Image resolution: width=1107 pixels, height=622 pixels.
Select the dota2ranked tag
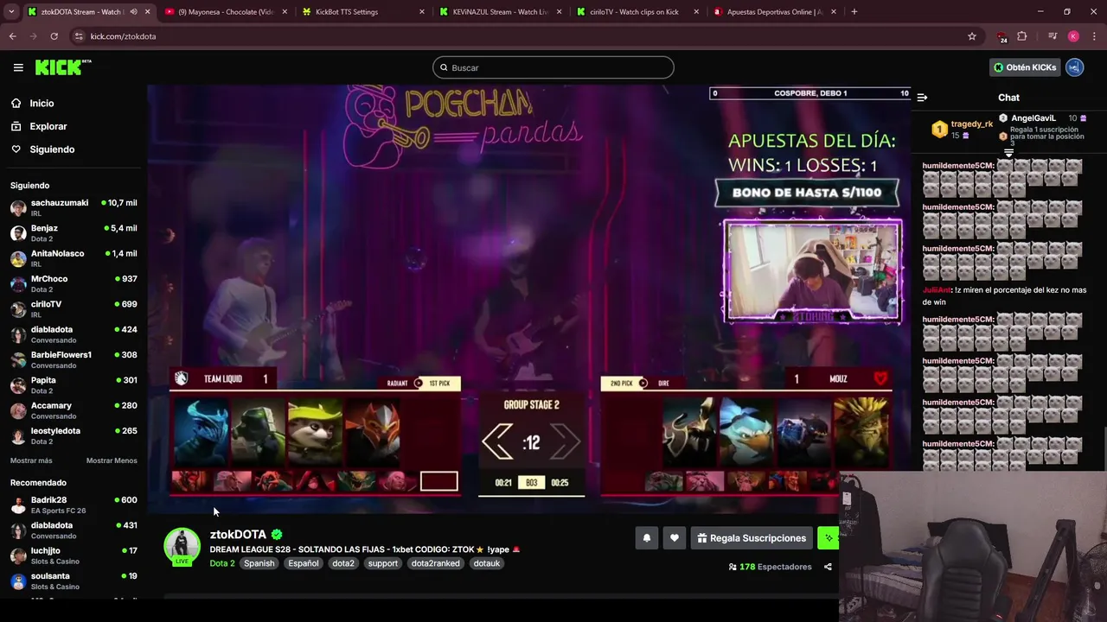(436, 563)
